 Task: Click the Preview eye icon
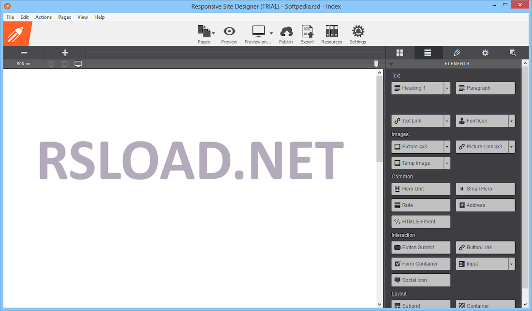tap(229, 31)
